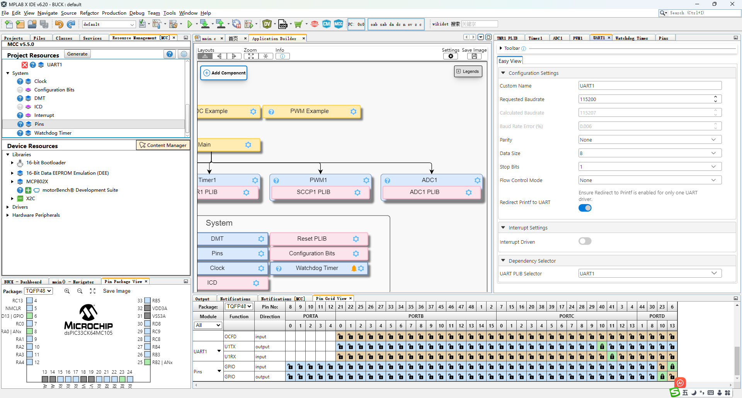The width and height of the screenshot is (742, 398).
Task: Open the CM Content Manager hexagon icon
Action: coord(327,24)
